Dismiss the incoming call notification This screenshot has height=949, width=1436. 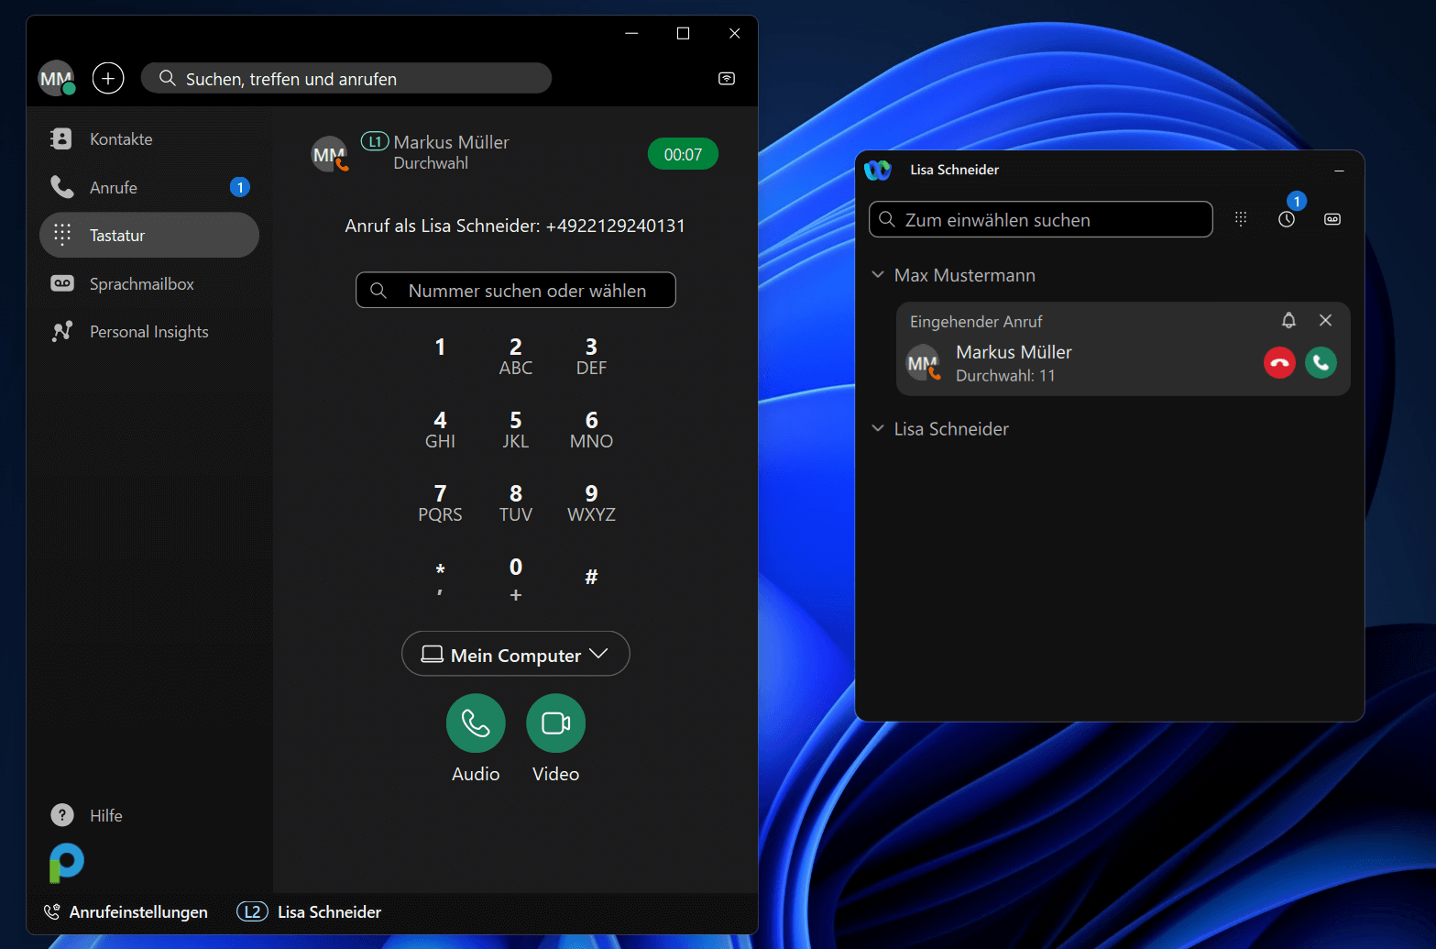coord(1325,320)
